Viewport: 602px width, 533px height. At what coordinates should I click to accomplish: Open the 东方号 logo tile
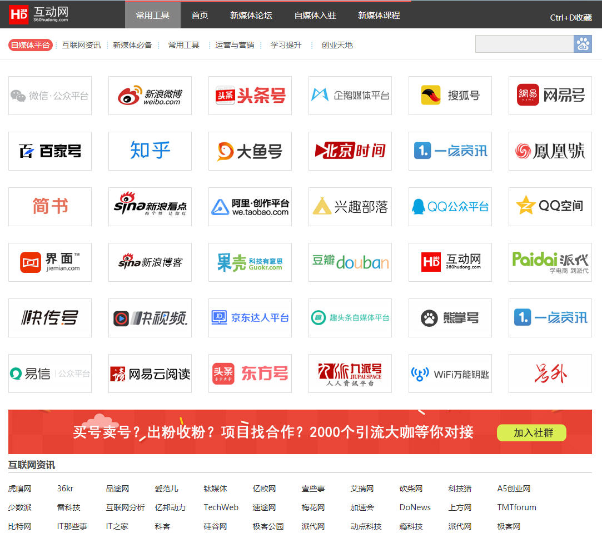pyautogui.click(x=250, y=373)
